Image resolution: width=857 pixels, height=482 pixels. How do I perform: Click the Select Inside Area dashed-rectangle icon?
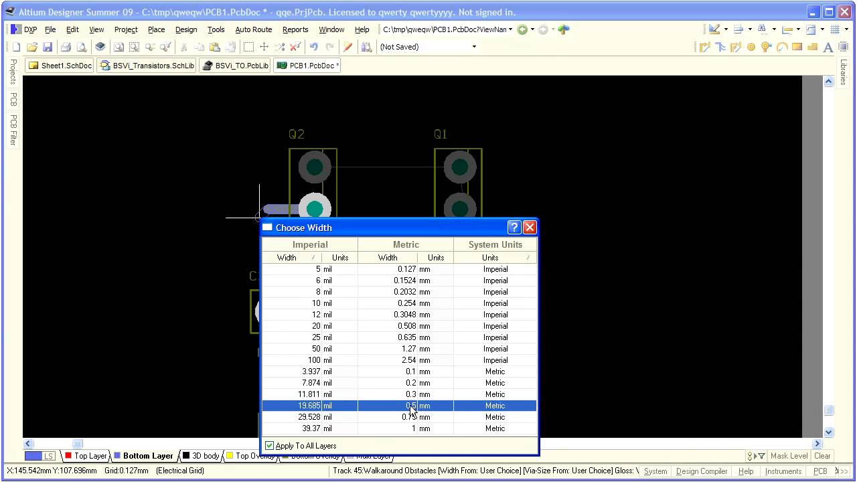248,47
